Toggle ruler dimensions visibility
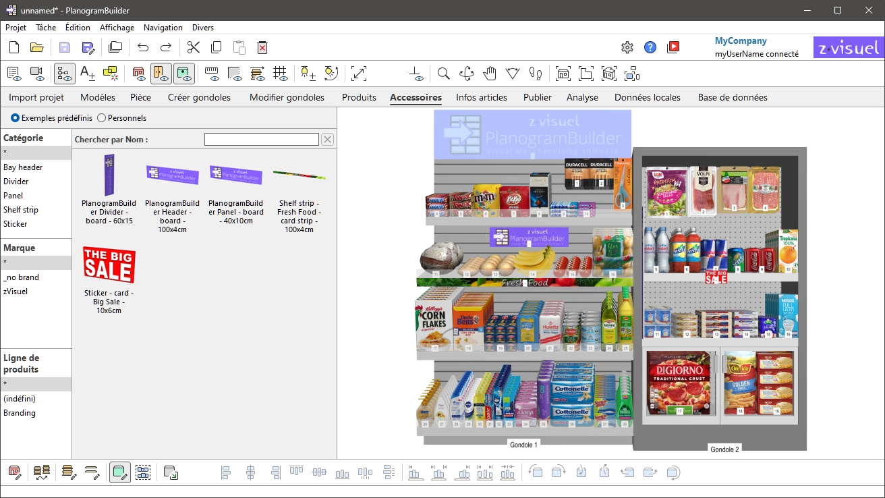 click(x=212, y=73)
